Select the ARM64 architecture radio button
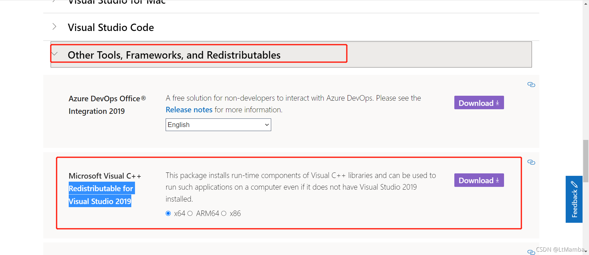589x255 pixels. (190, 214)
